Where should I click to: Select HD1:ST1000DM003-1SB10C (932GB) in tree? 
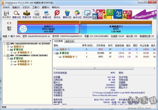29,56
